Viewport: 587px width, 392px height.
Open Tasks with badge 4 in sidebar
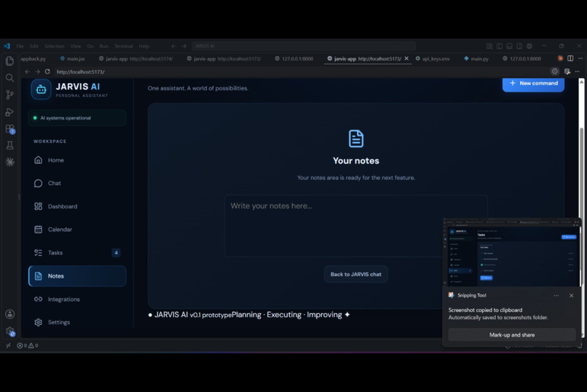pos(77,253)
